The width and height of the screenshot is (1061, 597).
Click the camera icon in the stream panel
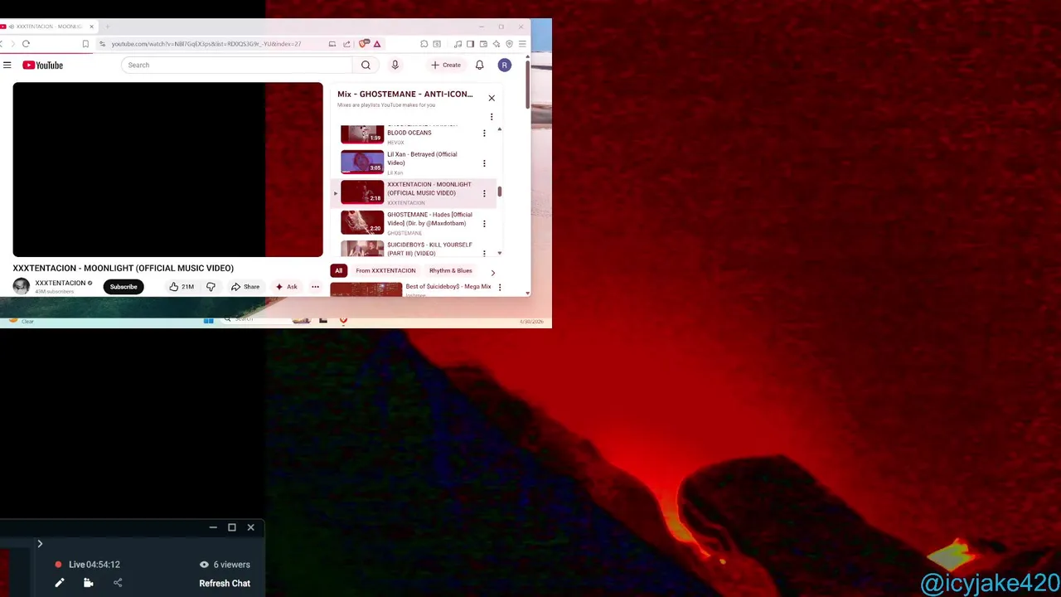(x=88, y=583)
